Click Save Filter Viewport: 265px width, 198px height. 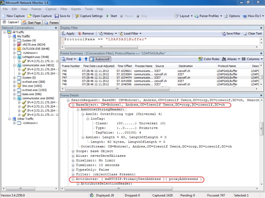point(231,34)
